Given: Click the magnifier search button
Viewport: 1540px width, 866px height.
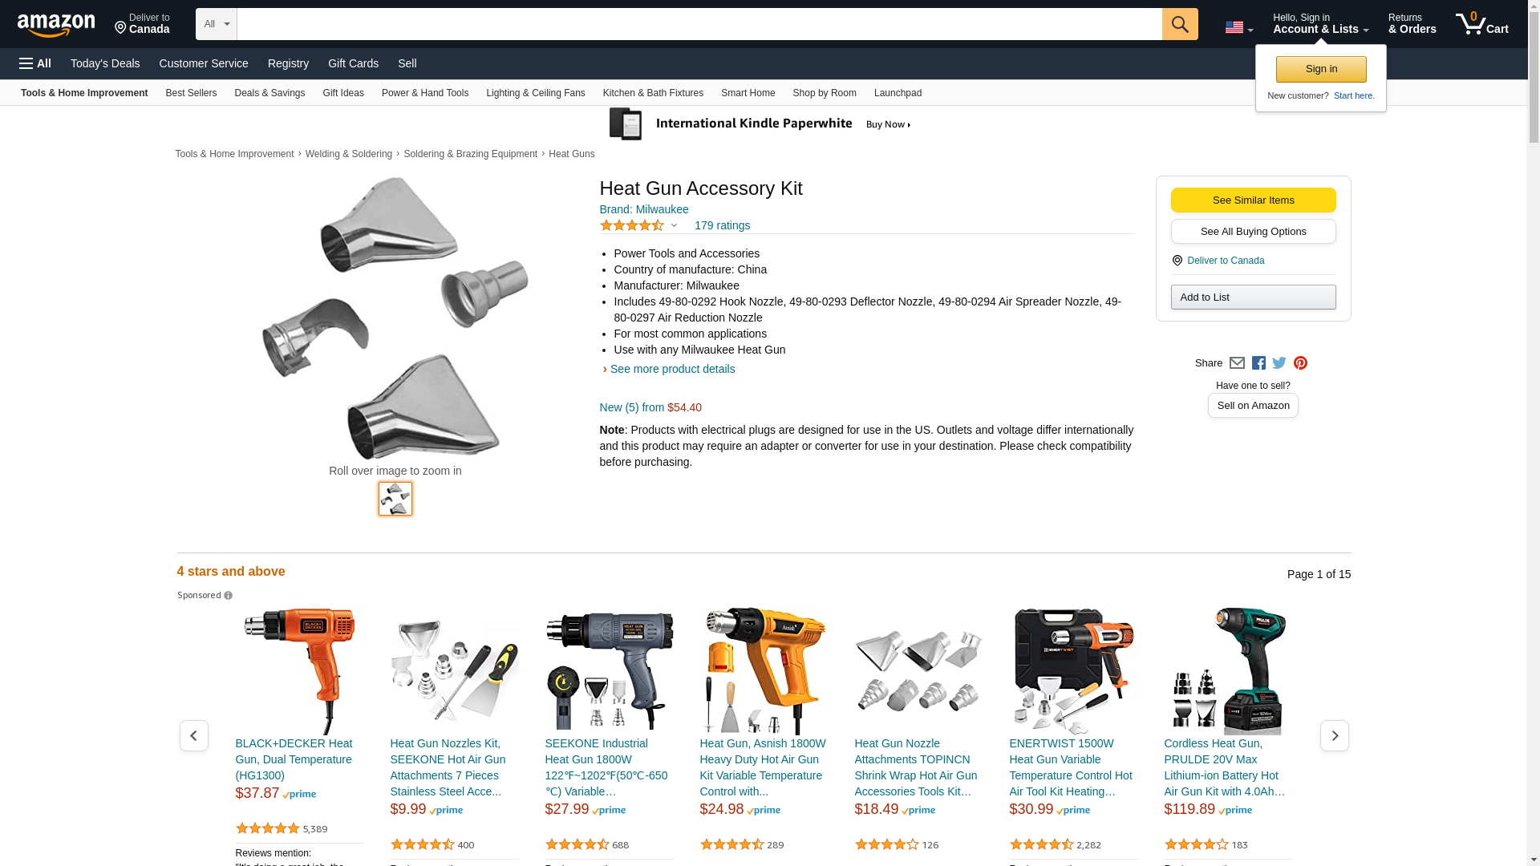Looking at the screenshot, I should coord(1180,24).
